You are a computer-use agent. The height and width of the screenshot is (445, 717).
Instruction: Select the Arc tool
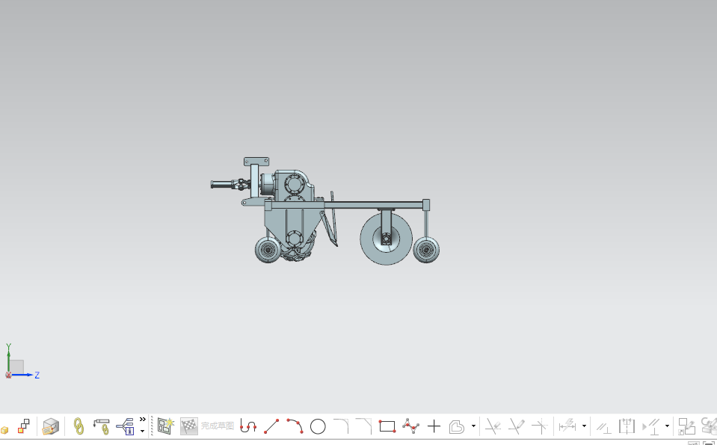tap(295, 426)
